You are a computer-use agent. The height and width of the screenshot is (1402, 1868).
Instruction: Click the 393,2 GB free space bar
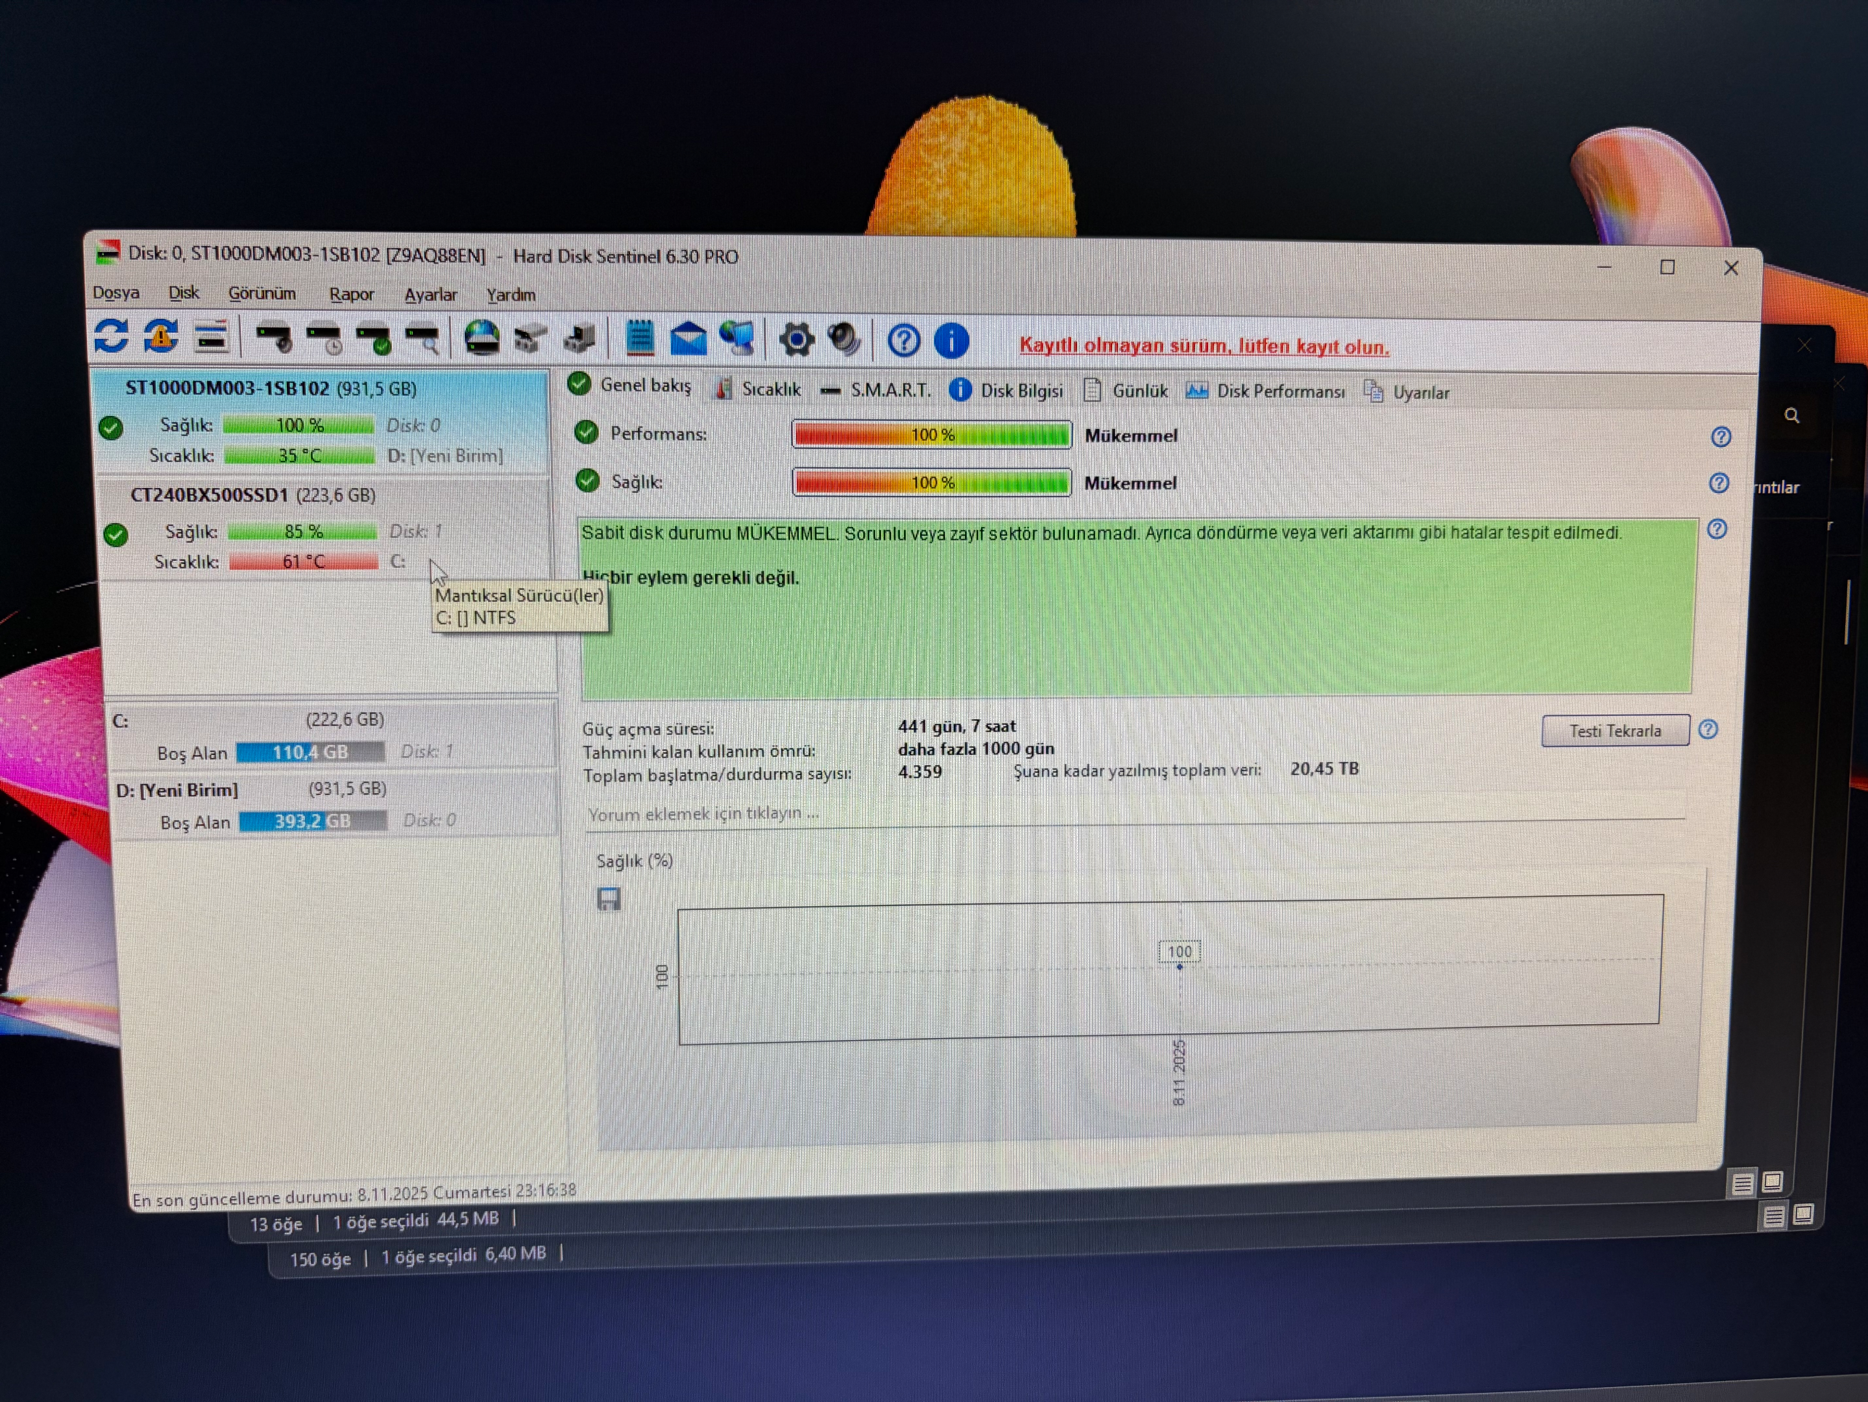(313, 820)
